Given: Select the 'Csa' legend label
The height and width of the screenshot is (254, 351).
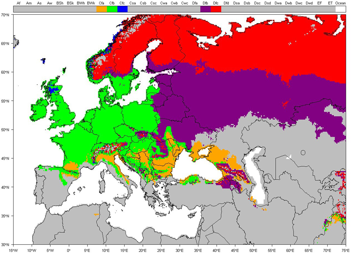Looking at the screenshot, I should (x=133, y=3).
